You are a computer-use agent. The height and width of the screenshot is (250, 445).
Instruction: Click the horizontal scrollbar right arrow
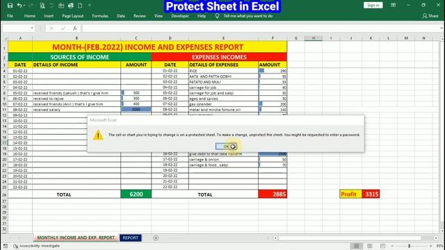(x=436, y=237)
